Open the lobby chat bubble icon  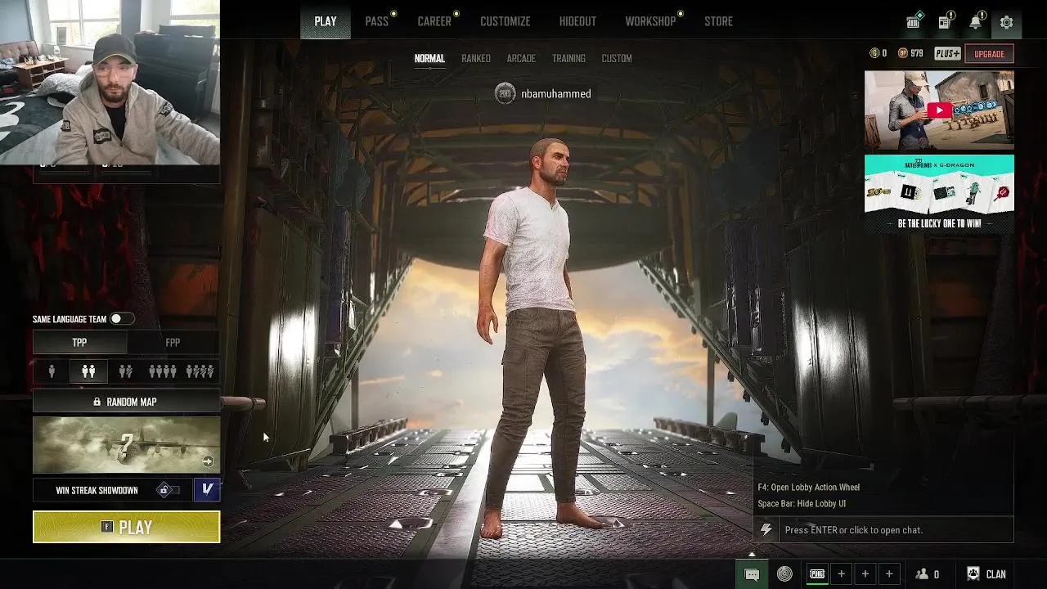tap(752, 574)
